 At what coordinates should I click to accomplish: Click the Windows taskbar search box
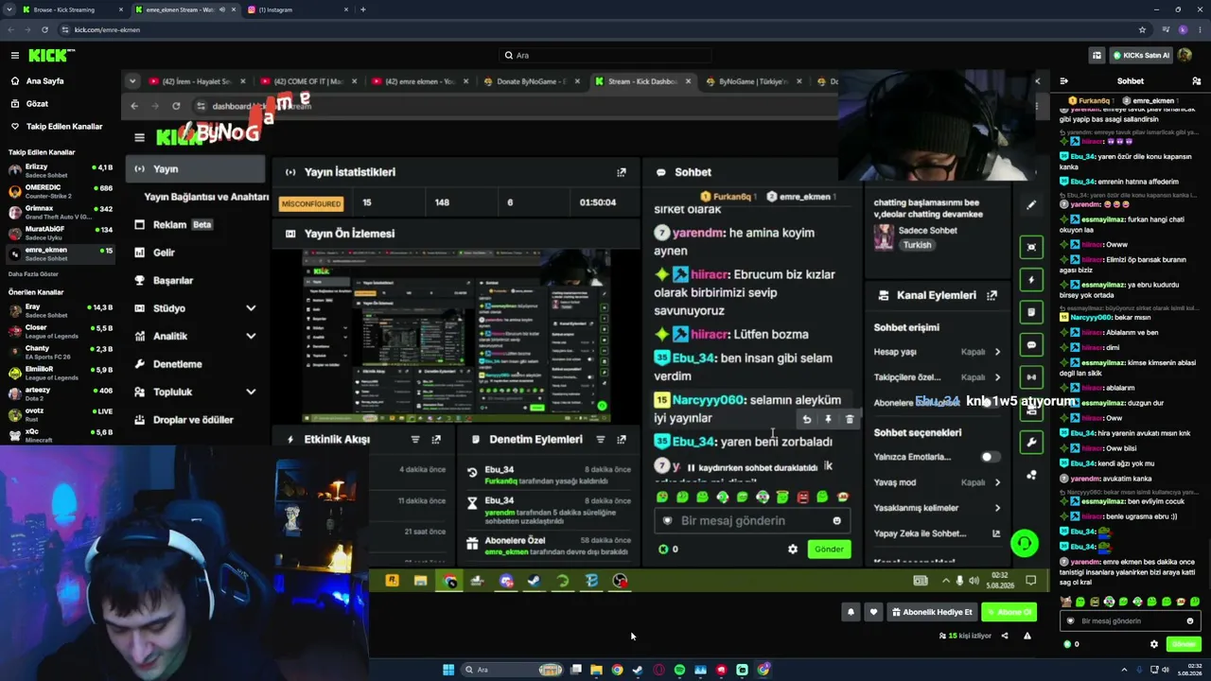[x=512, y=670]
